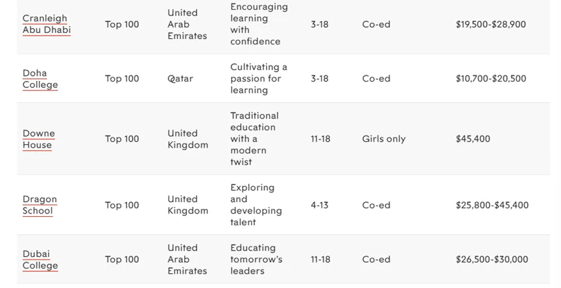
Task: Open the Dubai College link
Action: point(40,260)
